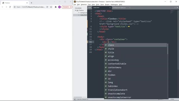Open Tools menu
Screen dimensions: 179x101
[x=102, y=4]
